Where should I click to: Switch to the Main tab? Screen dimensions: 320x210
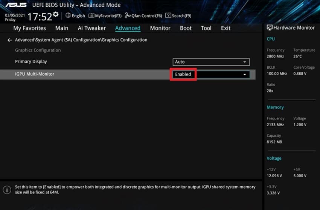point(62,28)
